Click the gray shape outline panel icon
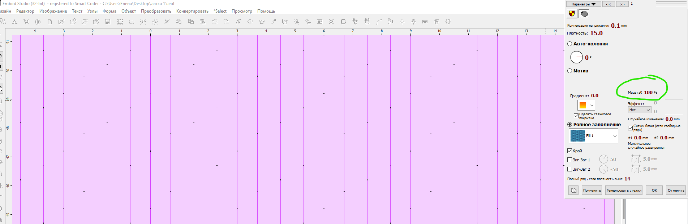This screenshot has width=688, height=224. click(584, 14)
